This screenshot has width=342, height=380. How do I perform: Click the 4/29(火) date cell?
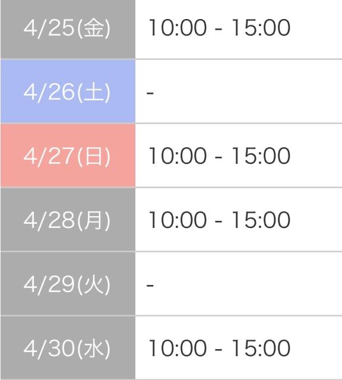(68, 284)
